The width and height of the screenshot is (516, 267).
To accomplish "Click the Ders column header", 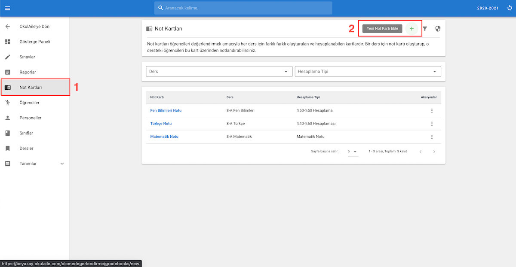I will [x=230, y=97].
